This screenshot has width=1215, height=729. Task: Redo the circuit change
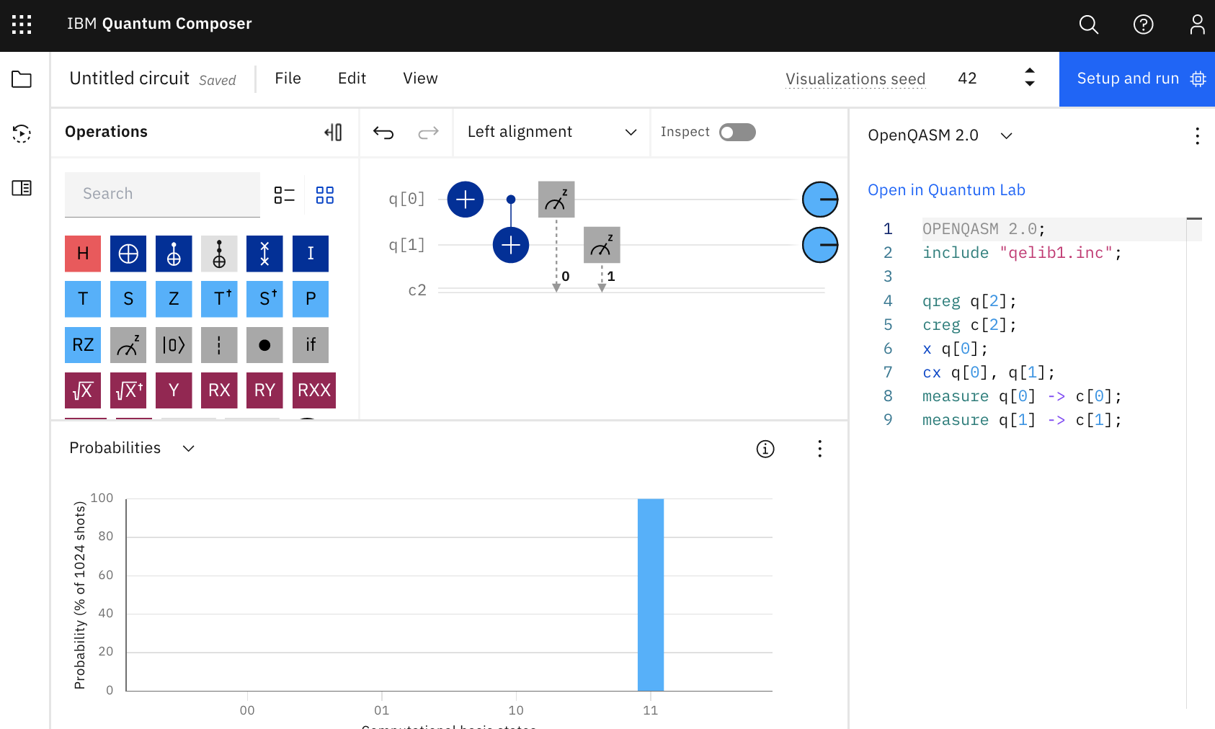429,133
